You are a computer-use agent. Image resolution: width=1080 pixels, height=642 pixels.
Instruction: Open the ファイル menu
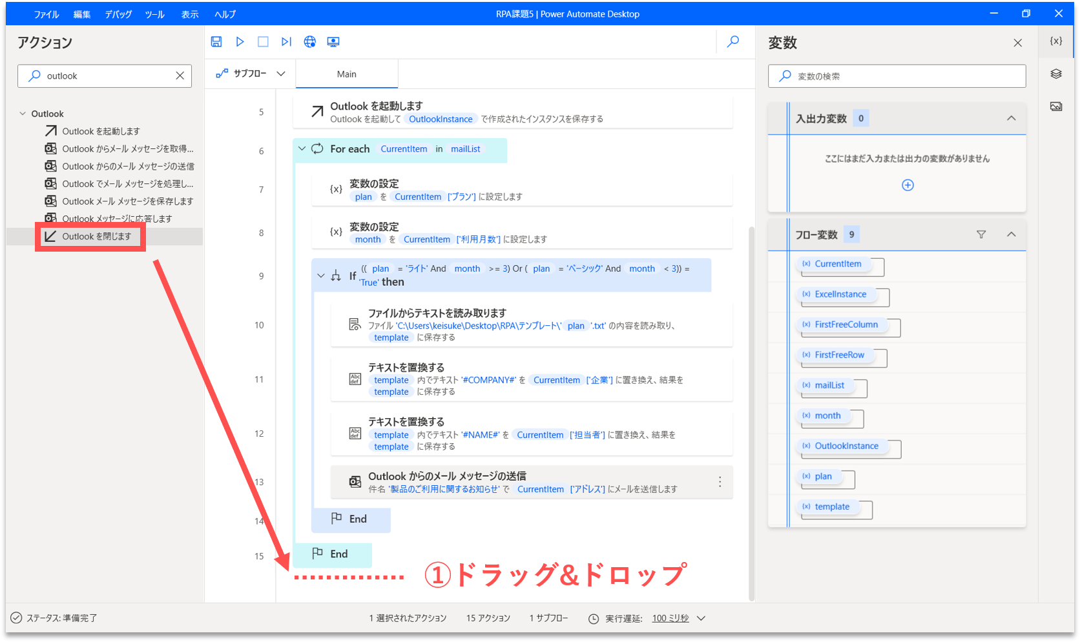[x=47, y=14]
